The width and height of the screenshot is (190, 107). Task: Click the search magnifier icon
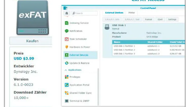(x=74, y=13)
